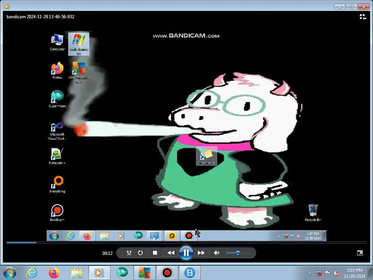Launch Internet Explorer from the bottom taskbar
373x280 pixels.
tap(32, 273)
